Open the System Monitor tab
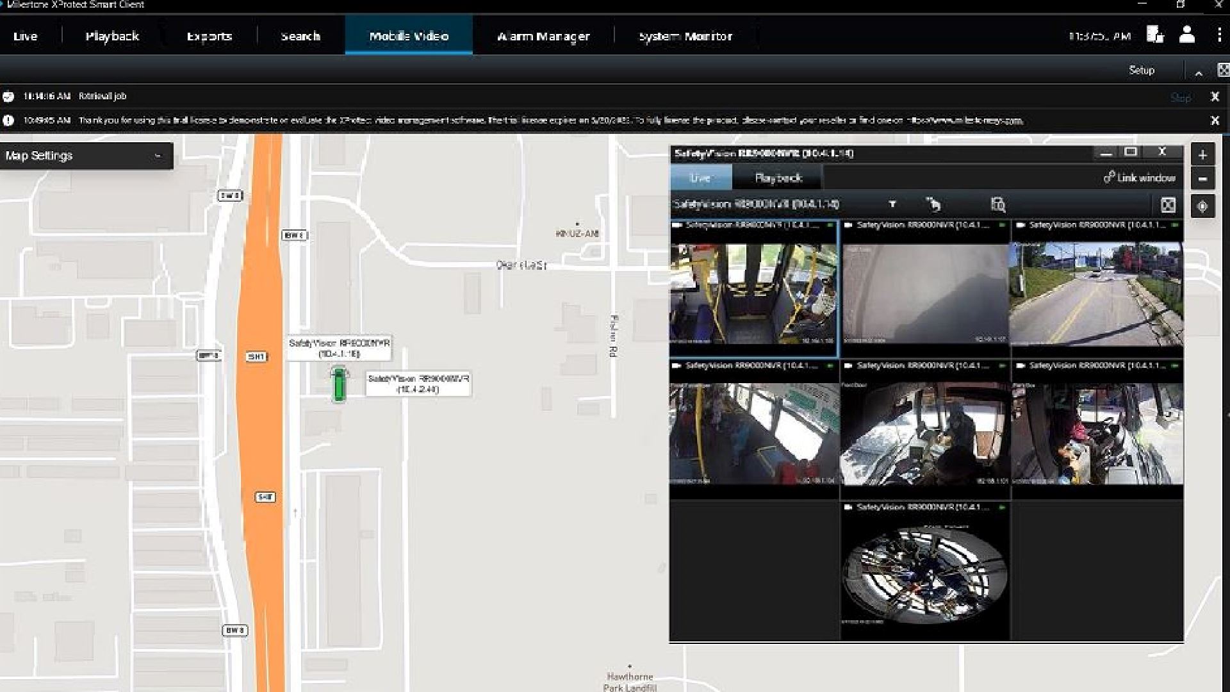 click(x=685, y=37)
